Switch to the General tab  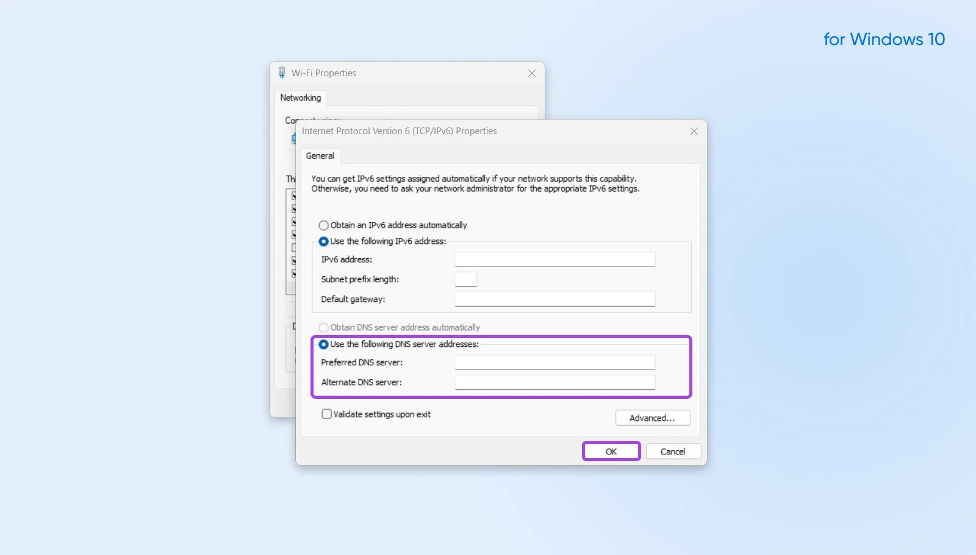point(320,156)
